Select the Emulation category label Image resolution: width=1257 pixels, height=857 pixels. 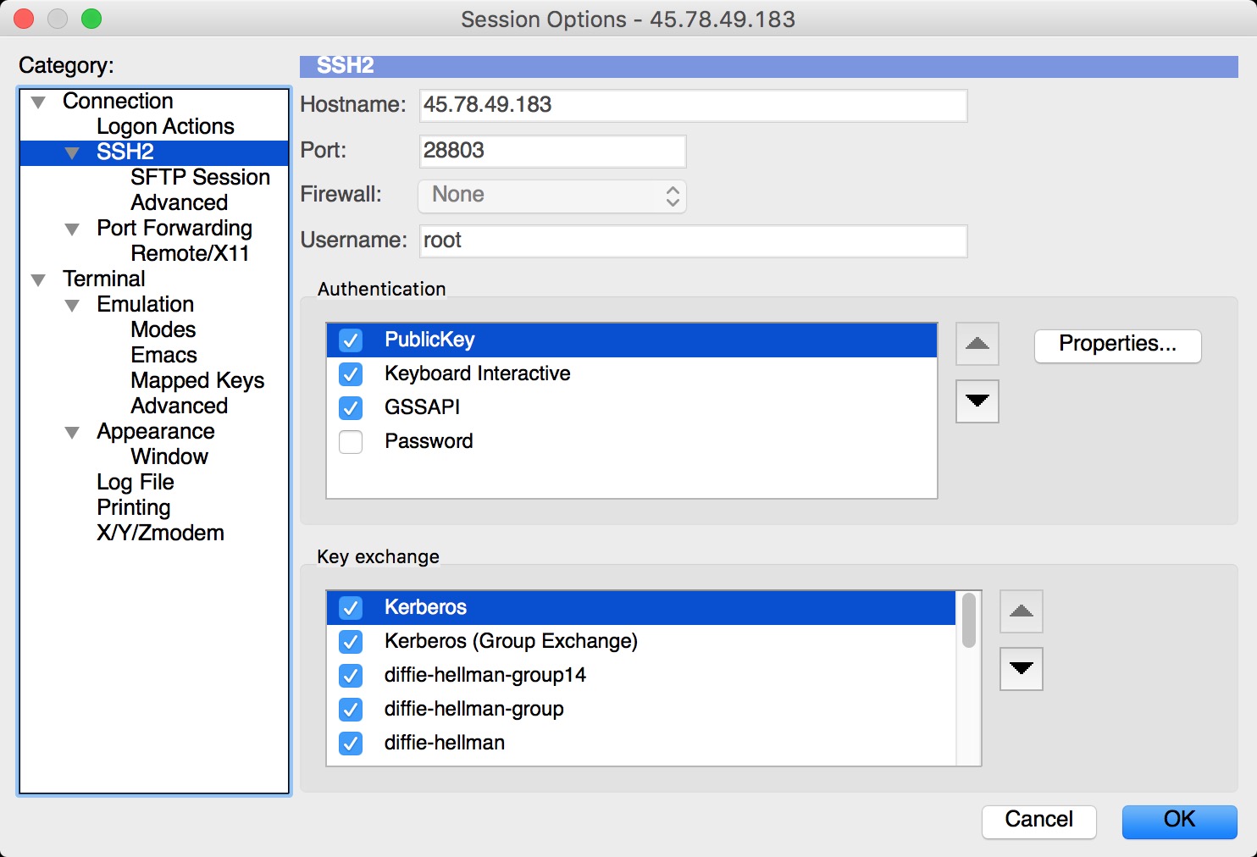tap(146, 304)
